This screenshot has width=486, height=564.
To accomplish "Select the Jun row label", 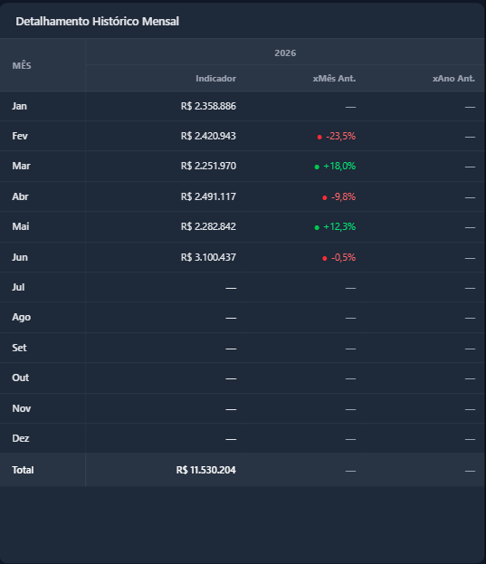I will click(20, 257).
